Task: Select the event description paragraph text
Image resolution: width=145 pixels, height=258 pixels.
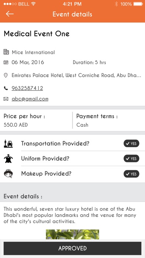Action: [x=70, y=215]
